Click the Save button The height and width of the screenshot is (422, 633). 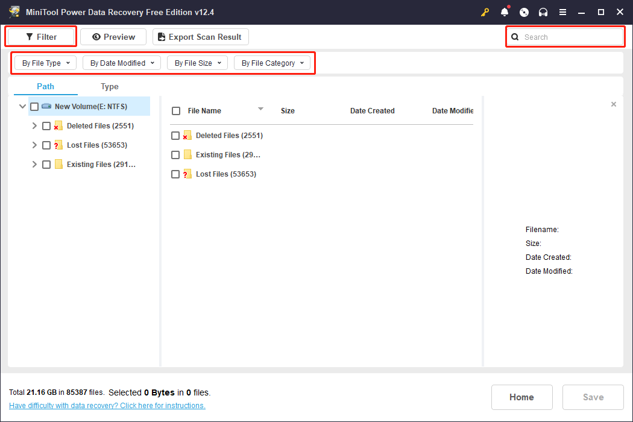(x=593, y=397)
